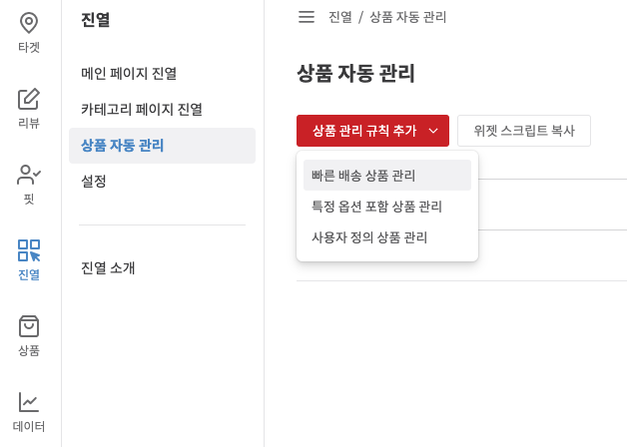Open the 핏 fit person icon

(29, 175)
